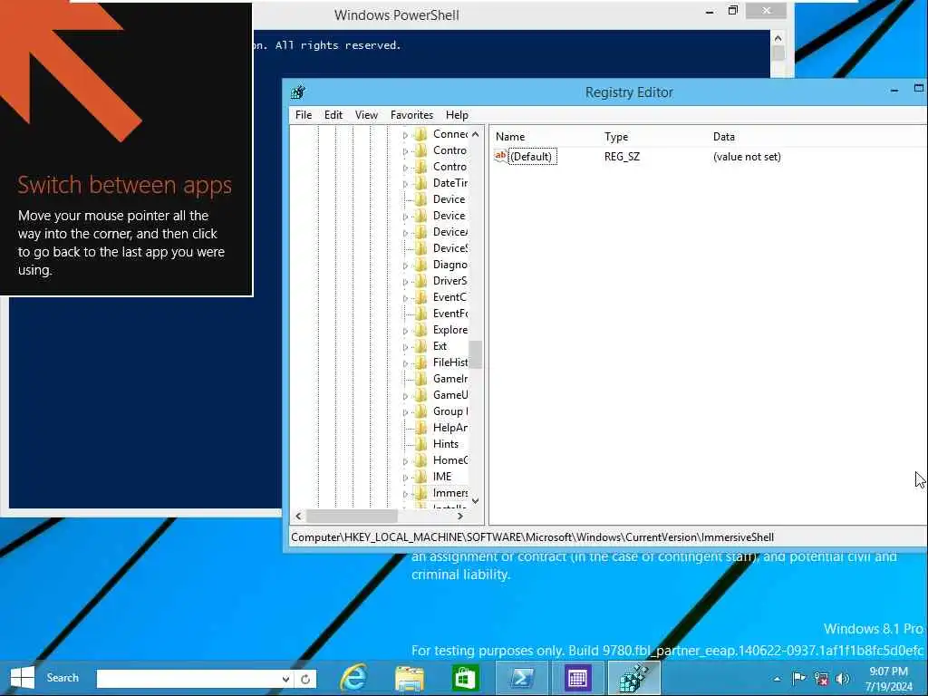Screen dimensions: 928x696
Task: Click the EventFo folder icon in tree
Action: click(x=420, y=313)
